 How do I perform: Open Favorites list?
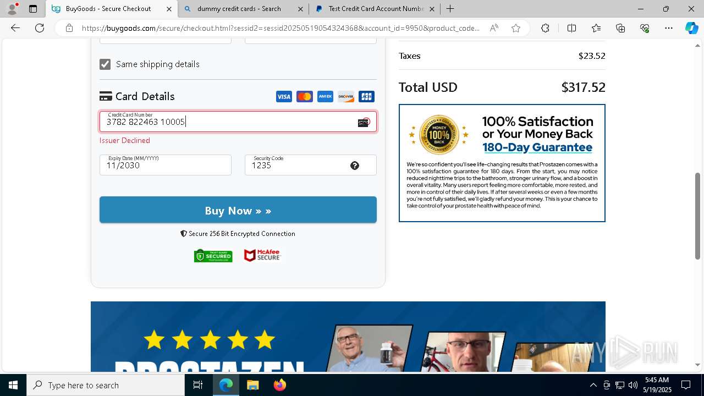[596, 28]
